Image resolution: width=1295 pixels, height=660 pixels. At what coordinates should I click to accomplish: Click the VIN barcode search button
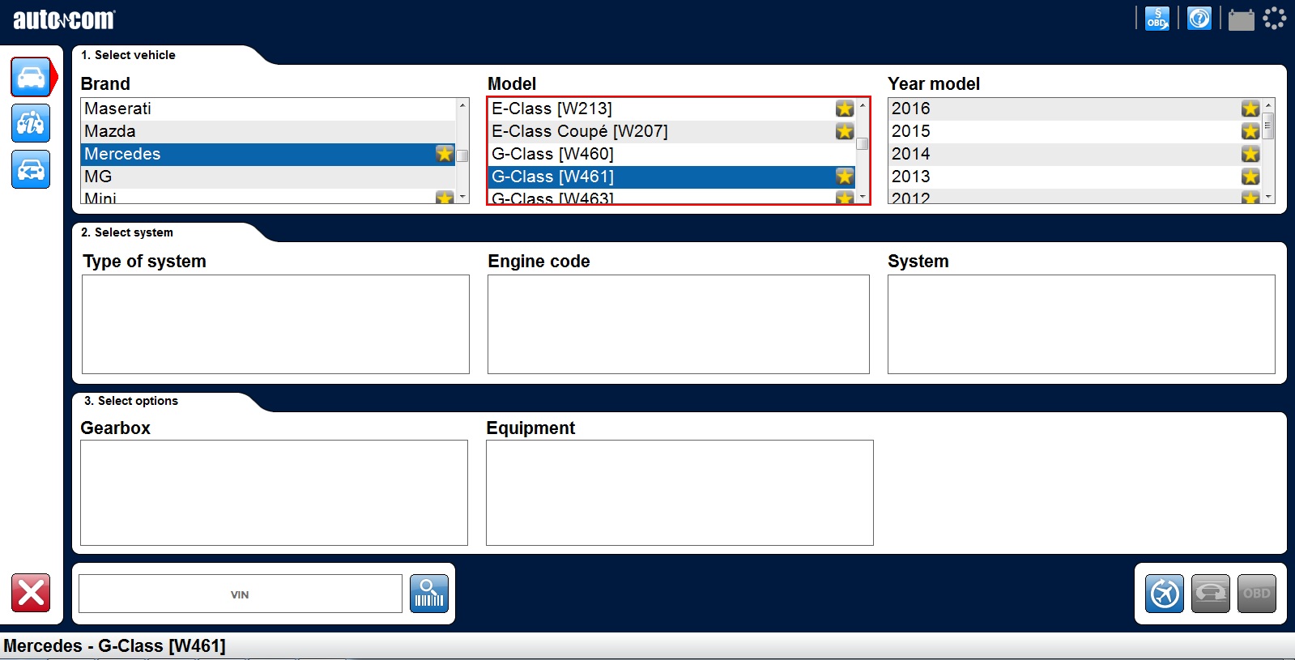(429, 594)
